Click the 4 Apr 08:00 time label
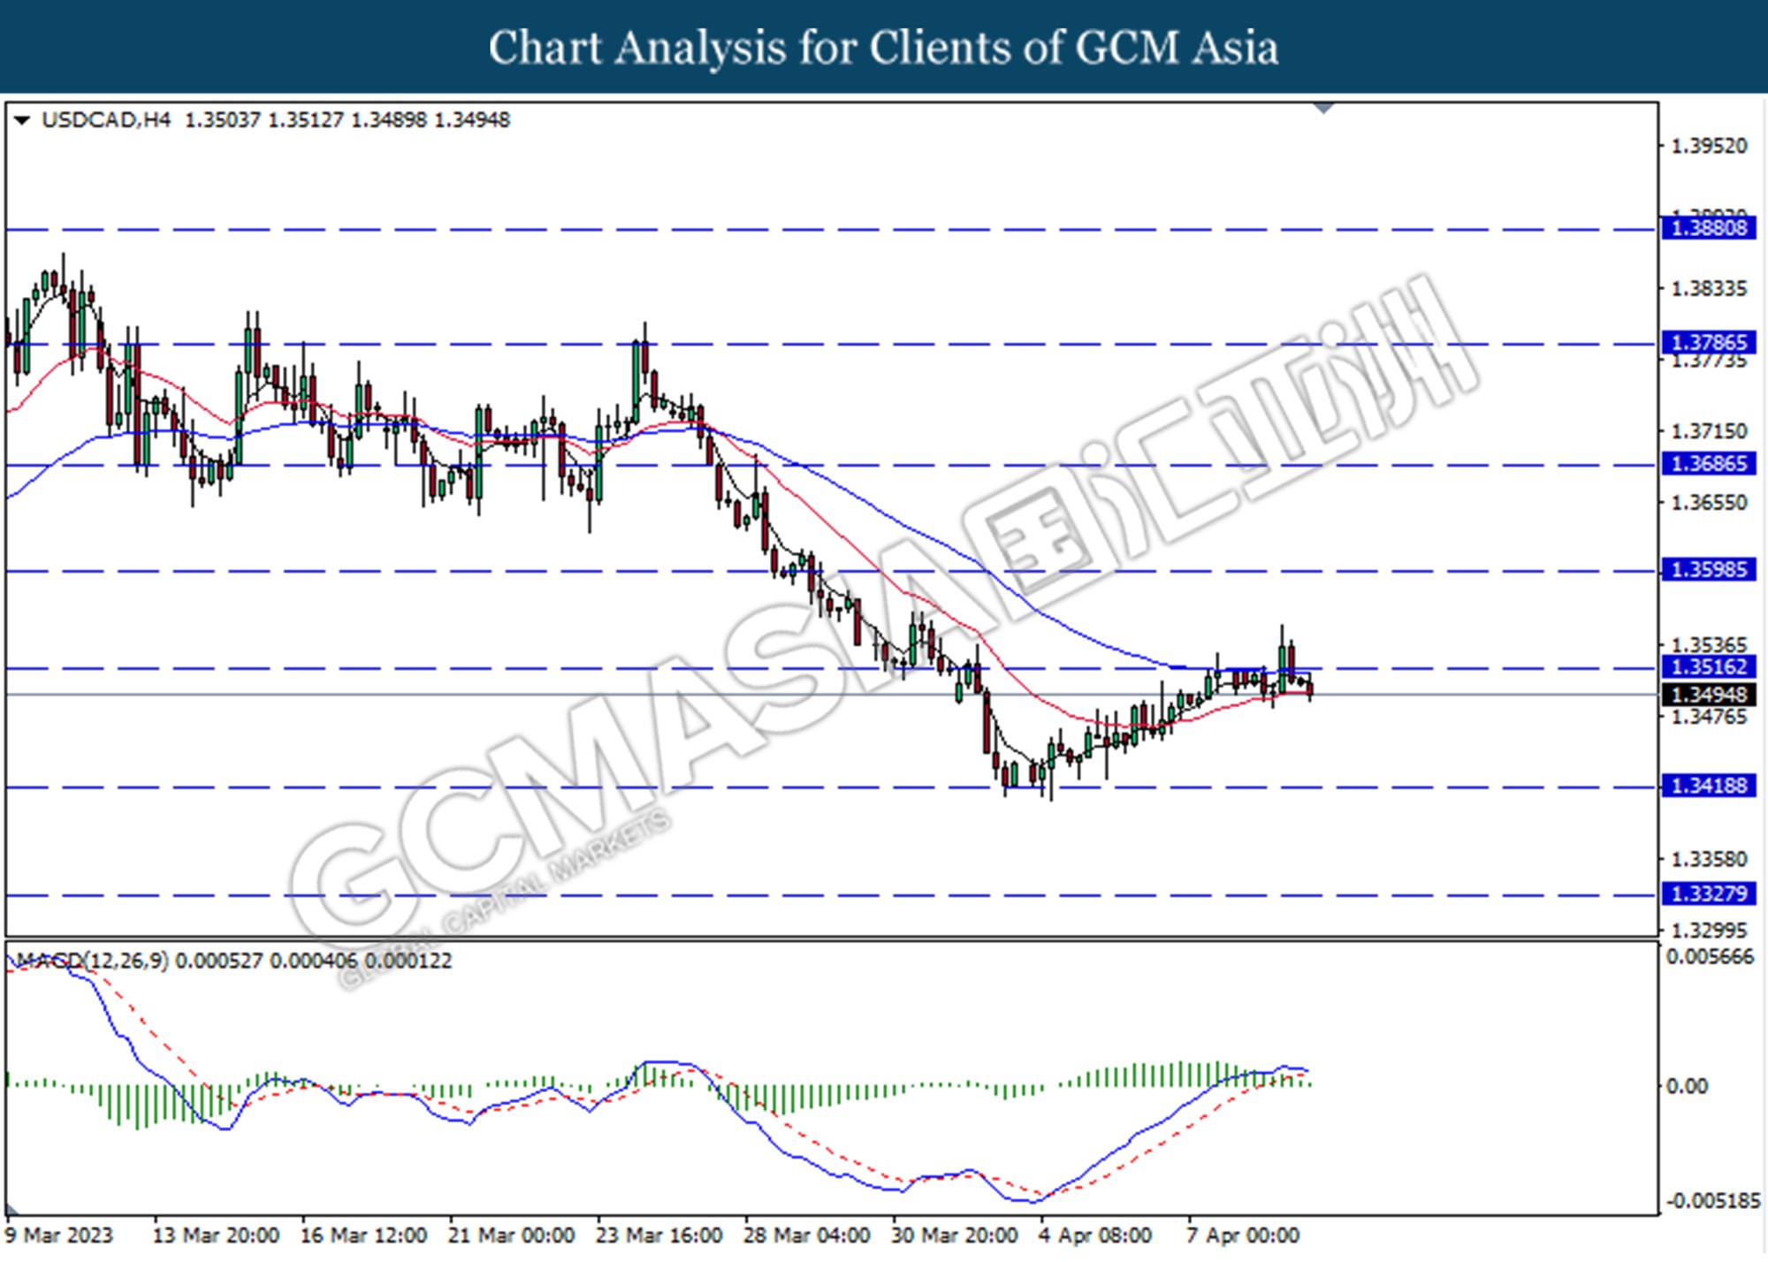This screenshot has height=1262, width=1768. (x=1095, y=1235)
